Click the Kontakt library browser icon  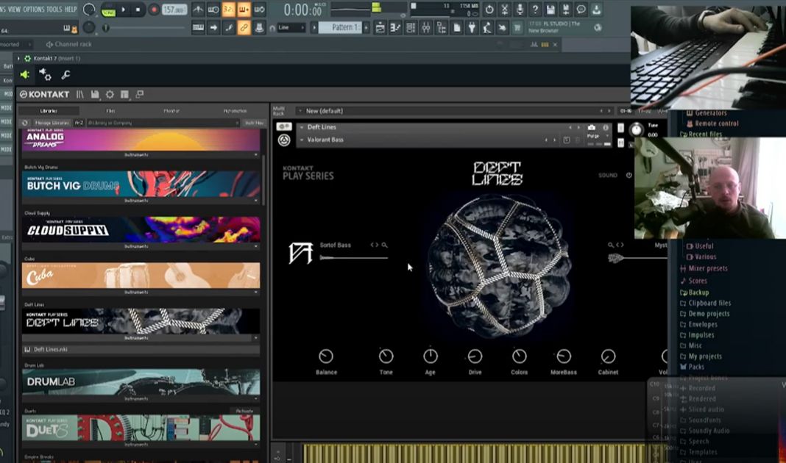pos(80,94)
